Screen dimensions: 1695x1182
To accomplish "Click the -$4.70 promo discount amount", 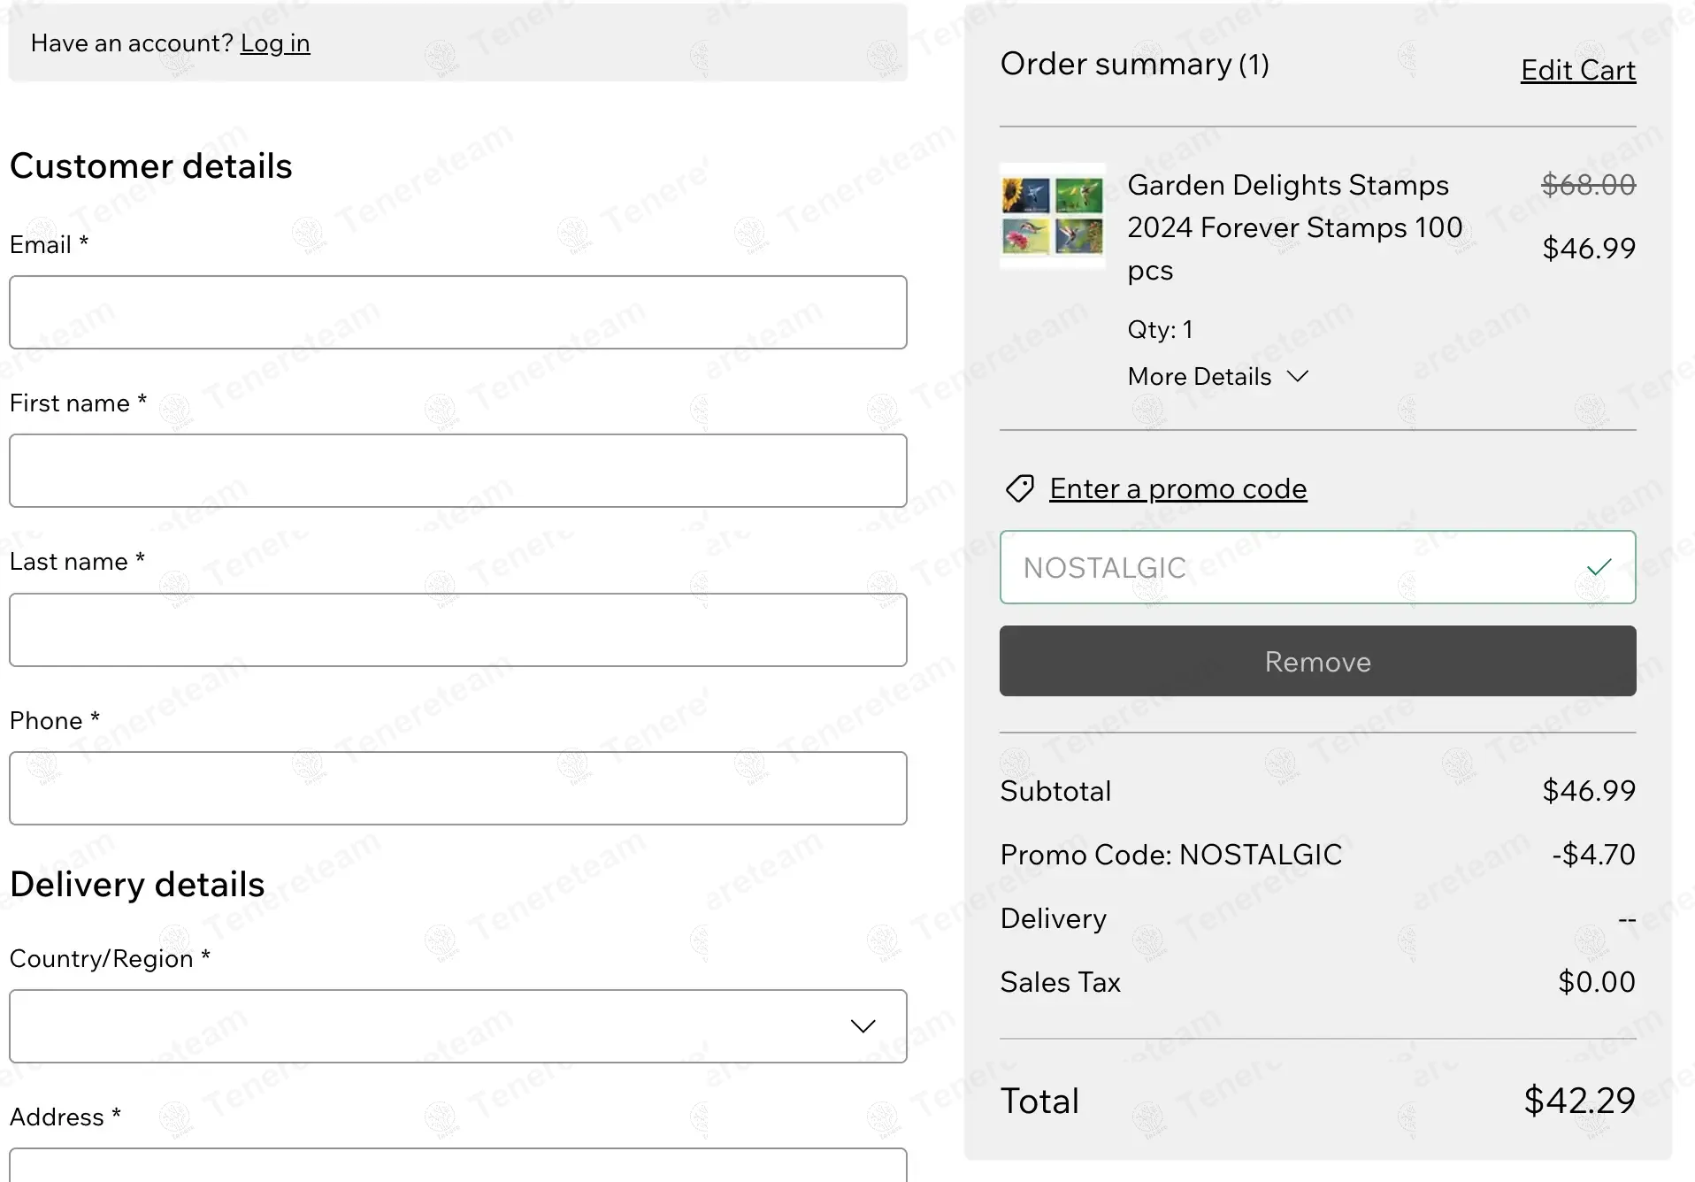I will point(1593,855).
